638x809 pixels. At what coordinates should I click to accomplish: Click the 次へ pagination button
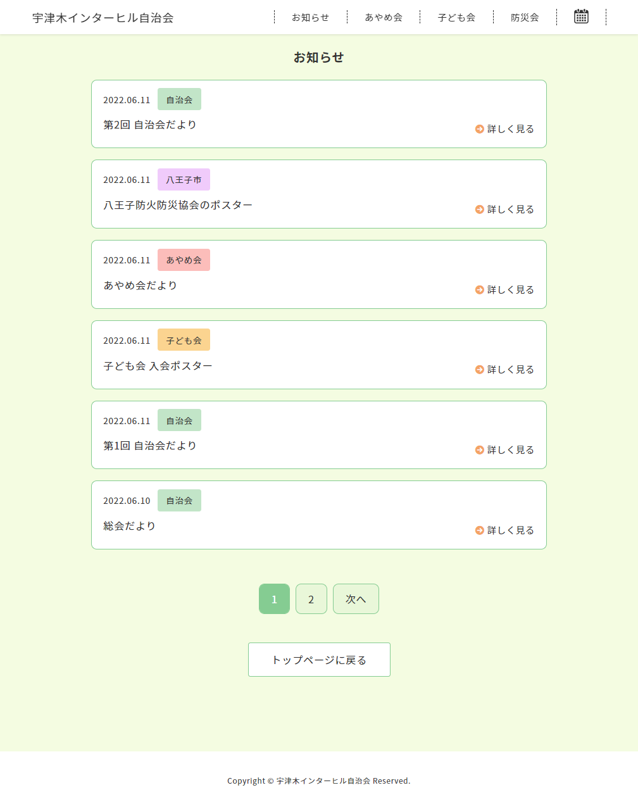point(356,599)
